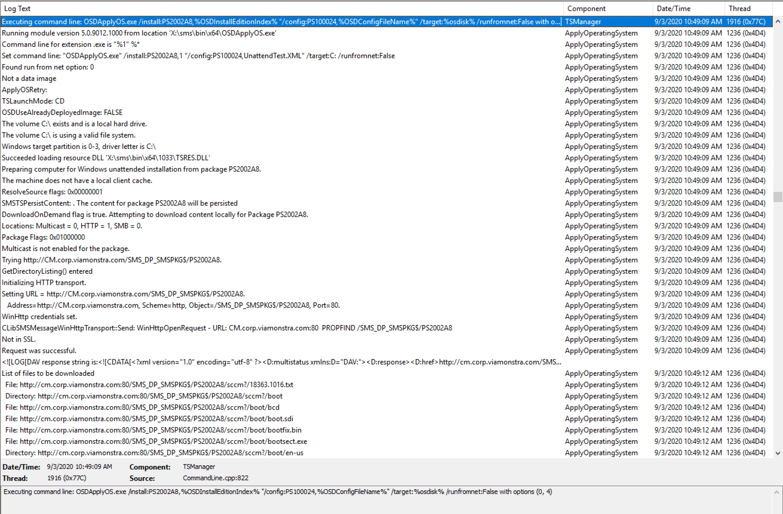Image resolution: width=783 pixels, height=514 pixels.
Task: Click the Date/Time column header
Action: (x=674, y=8)
